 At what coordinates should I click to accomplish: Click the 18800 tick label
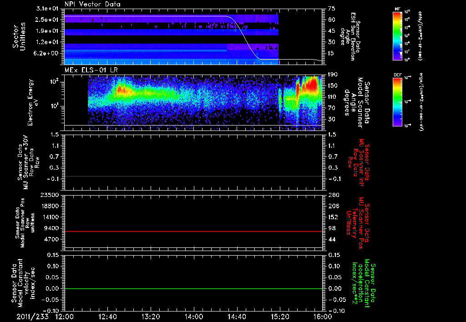[x=51, y=206]
